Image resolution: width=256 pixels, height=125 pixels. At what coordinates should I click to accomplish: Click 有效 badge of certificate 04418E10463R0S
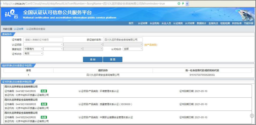44,91
